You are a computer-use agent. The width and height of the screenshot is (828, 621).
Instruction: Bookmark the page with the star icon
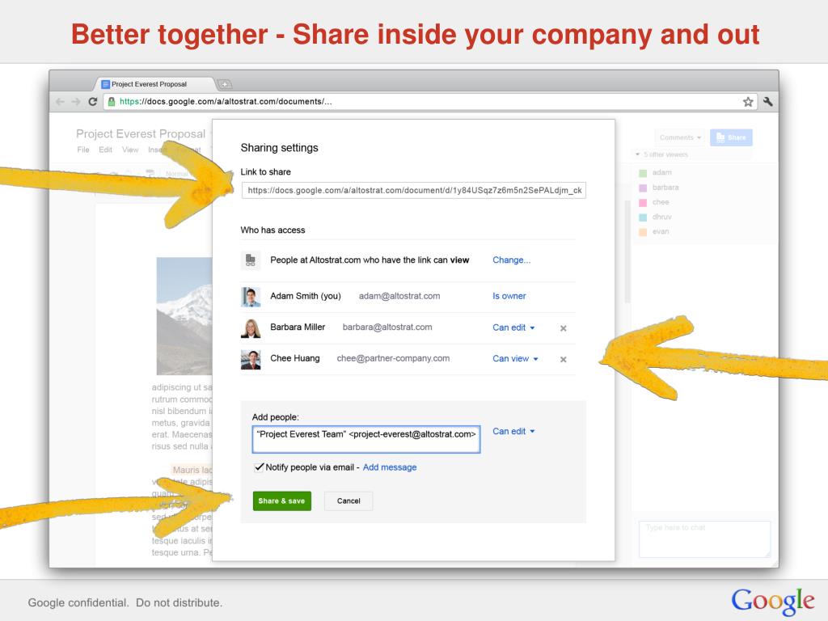pyautogui.click(x=748, y=101)
